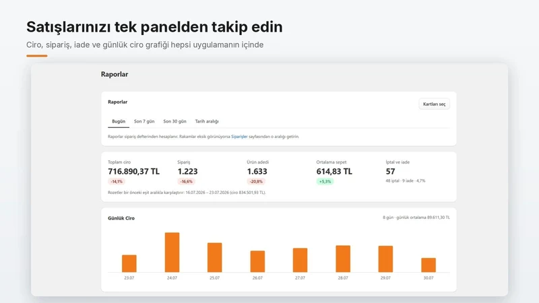Click the Günlük Ciro chart title
This screenshot has height=303, width=539.
click(121, 218)
